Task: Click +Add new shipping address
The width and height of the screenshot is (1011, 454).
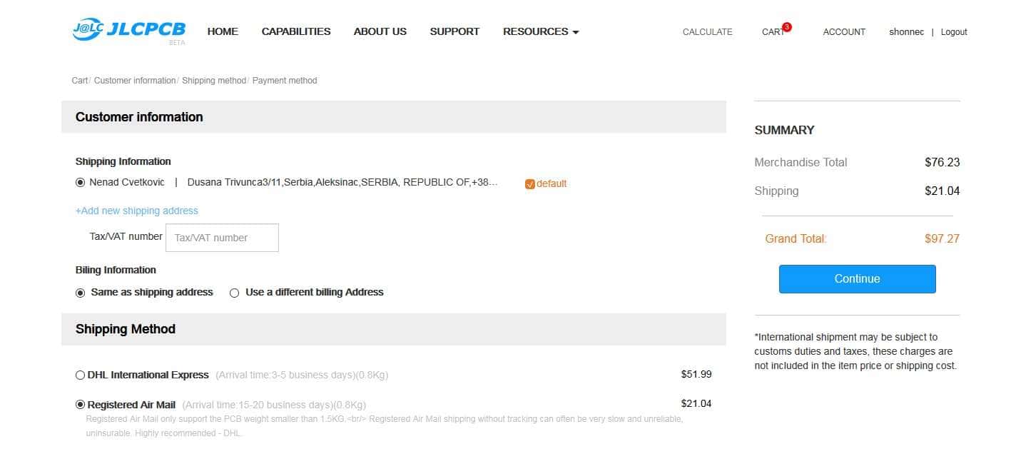Action: 137,211
